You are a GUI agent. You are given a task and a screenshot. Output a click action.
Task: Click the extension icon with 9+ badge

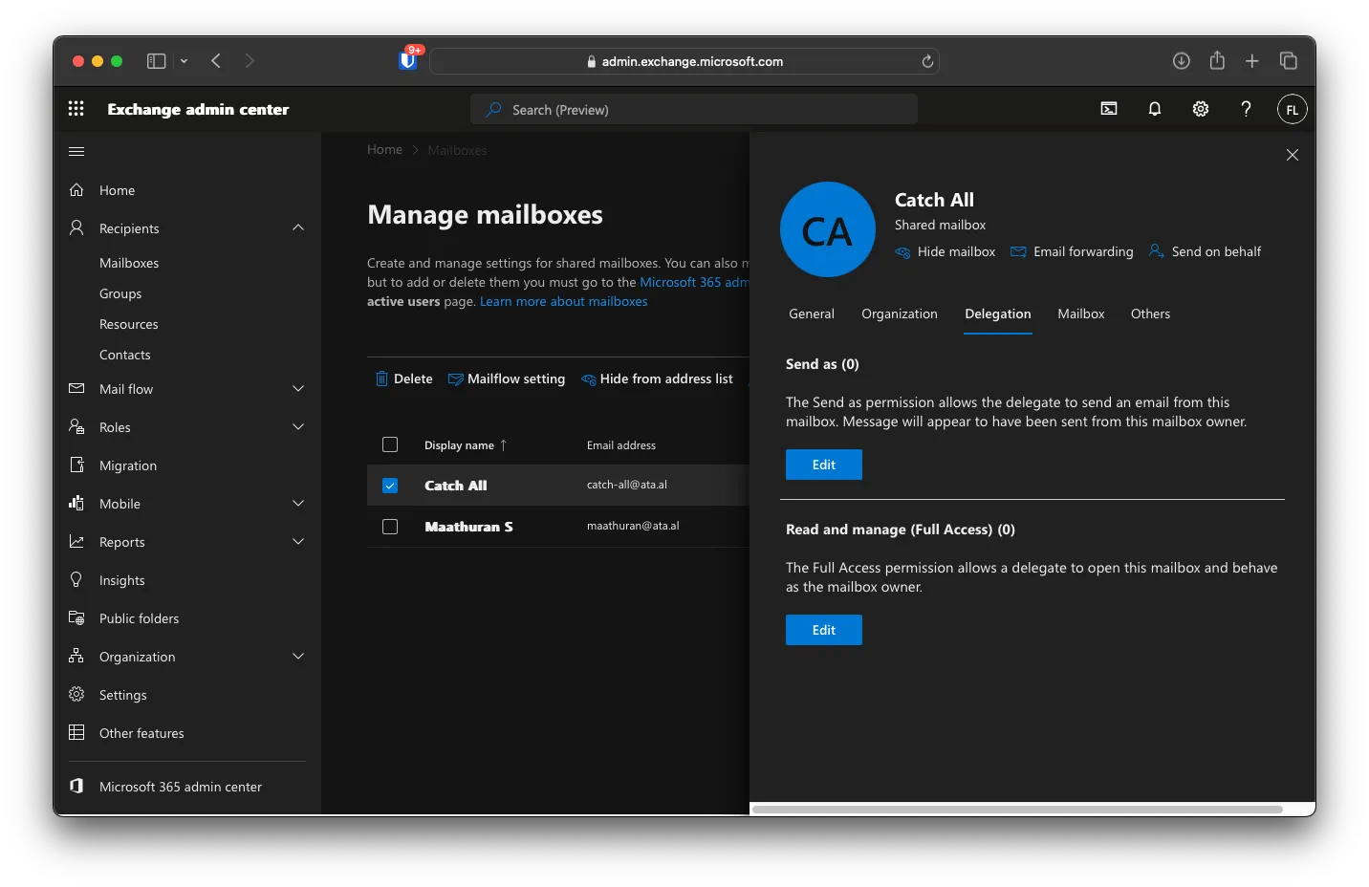pyautogui.click(x=408, y=60)
